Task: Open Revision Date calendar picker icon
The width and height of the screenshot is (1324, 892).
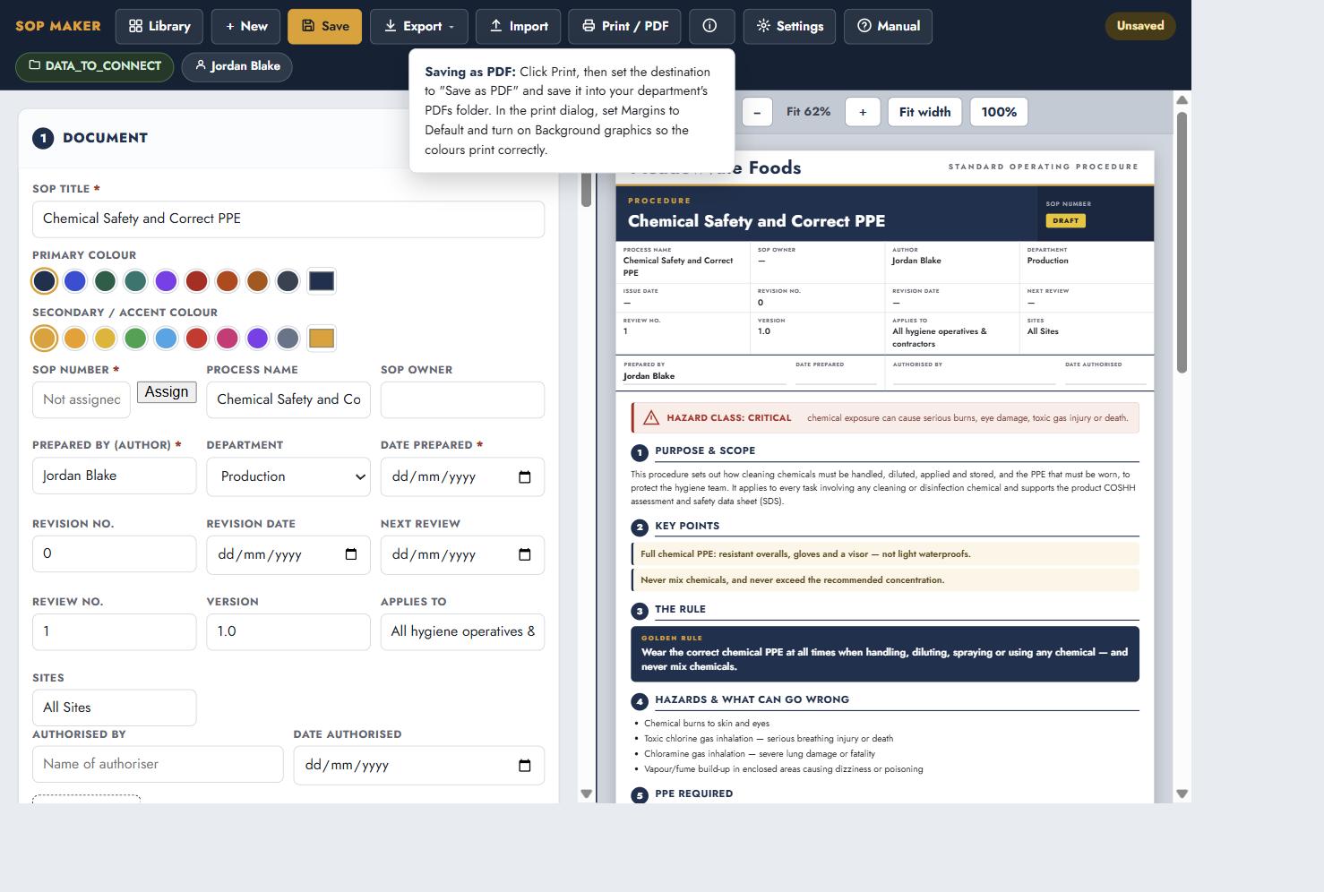Action: coord(351,554)
